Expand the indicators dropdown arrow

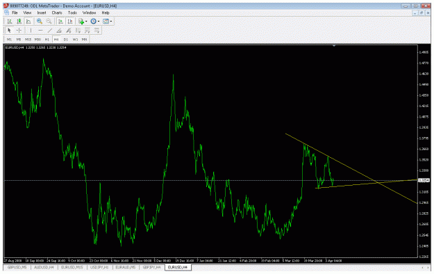click(86, 22)
